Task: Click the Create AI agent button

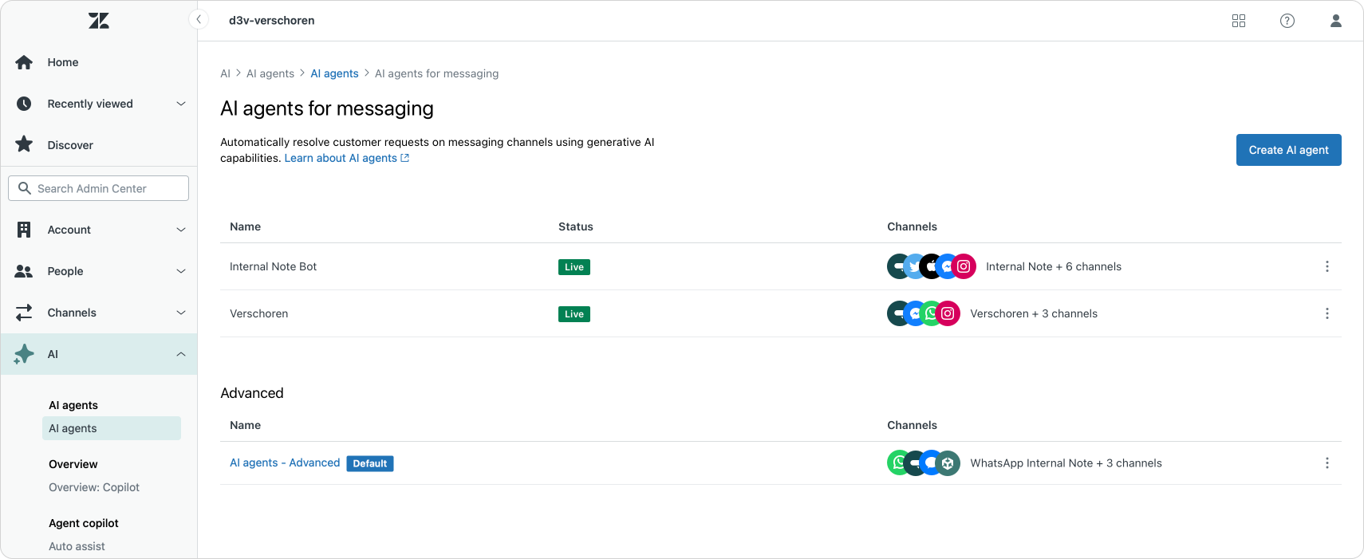Action: click(1288, 150)
